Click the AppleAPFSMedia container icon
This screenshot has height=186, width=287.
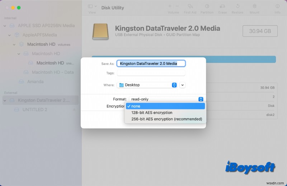pyautogui.click(x=17, y=35)
